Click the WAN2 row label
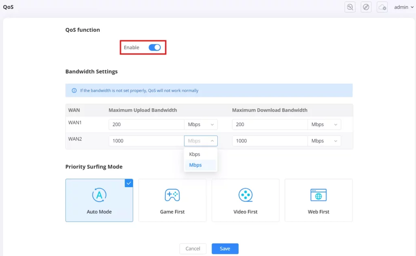Screen dimensions: 416x256 coord(75,139)
